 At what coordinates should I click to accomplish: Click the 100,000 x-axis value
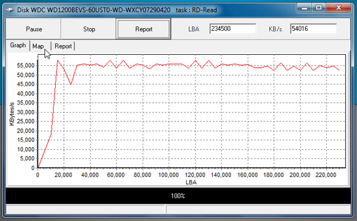tap(168, 175)
